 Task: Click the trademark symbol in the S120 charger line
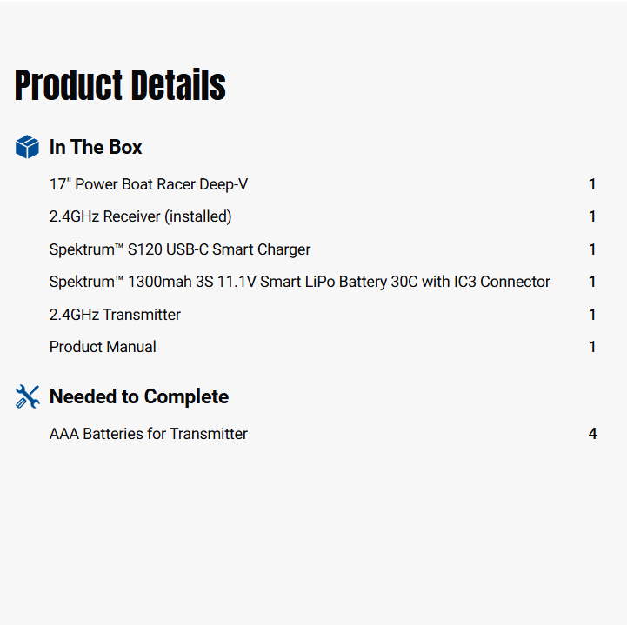[119, 246]
